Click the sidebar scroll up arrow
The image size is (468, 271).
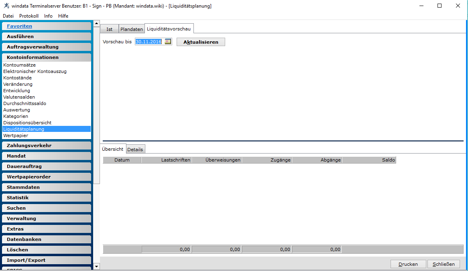coord(96,23)
